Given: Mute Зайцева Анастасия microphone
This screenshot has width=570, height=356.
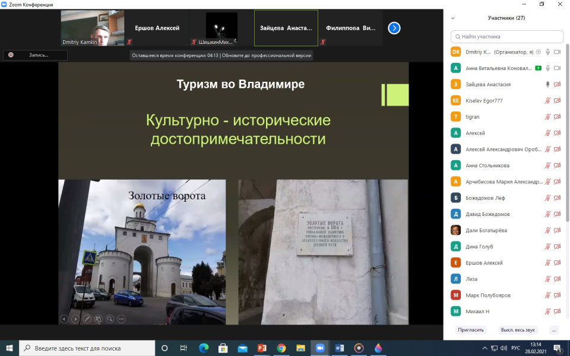Looking at the screenshot, I should [547, 84].
